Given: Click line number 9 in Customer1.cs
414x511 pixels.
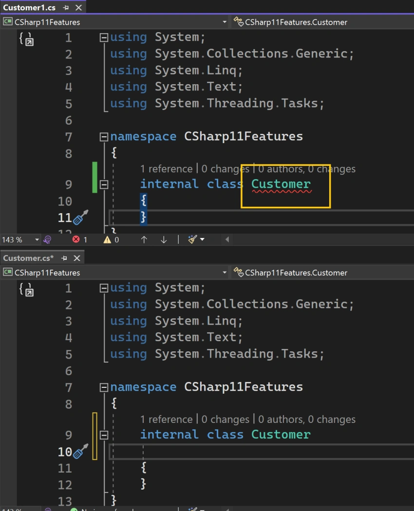Looking at the screenshot, I should pos(68,185).
